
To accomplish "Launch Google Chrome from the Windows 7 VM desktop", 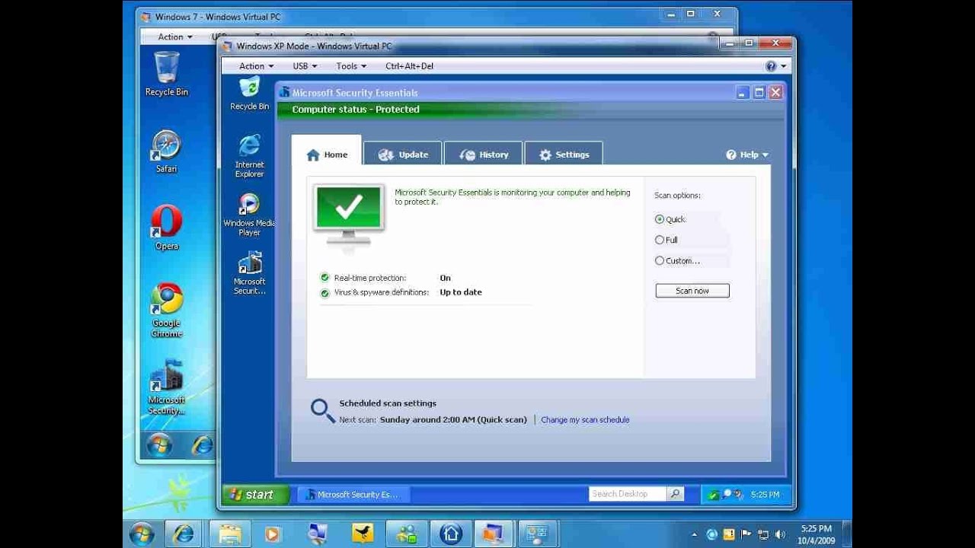I will click(x=166, y=310).
